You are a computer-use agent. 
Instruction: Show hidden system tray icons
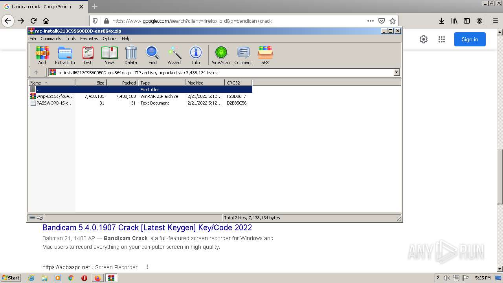coord(438,278)
